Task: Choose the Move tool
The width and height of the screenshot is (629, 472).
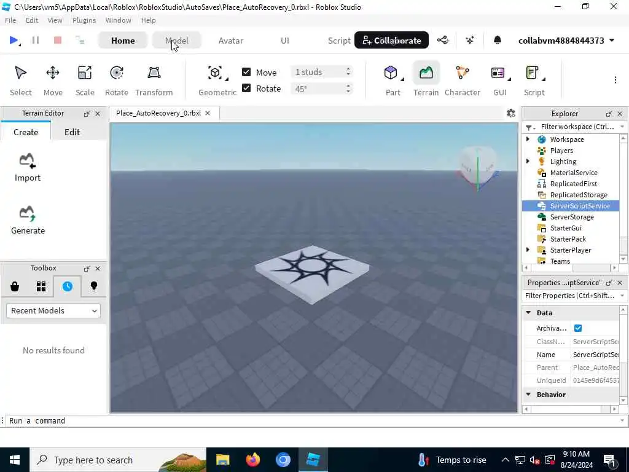Action: (x=53, y=81)
